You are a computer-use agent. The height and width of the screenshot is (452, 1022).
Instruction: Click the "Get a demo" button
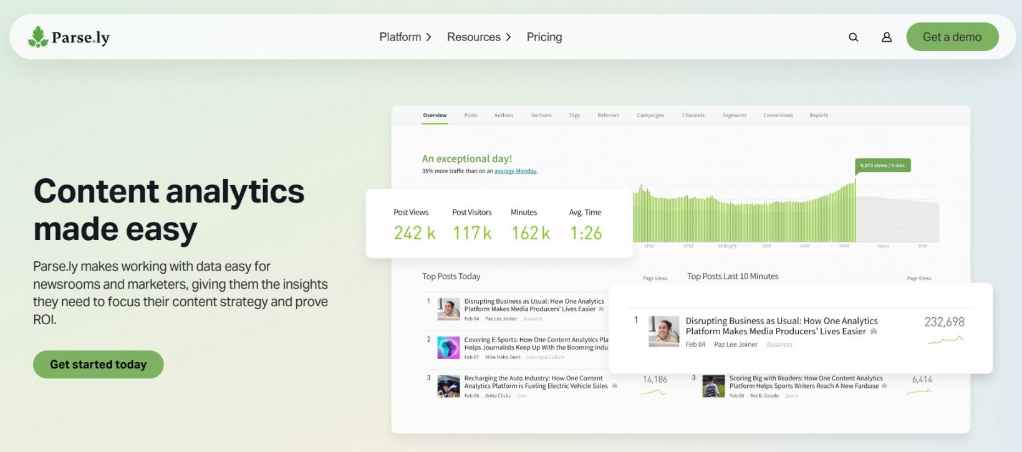click(x=952, y=37)
